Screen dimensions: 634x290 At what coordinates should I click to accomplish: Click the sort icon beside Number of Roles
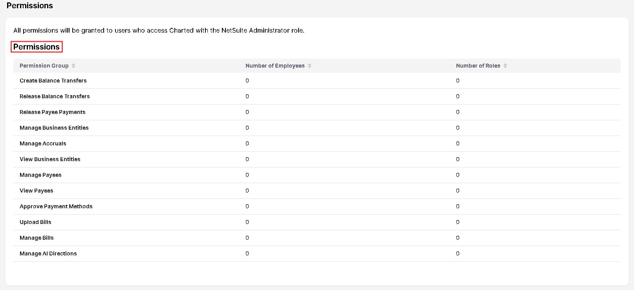505,66
